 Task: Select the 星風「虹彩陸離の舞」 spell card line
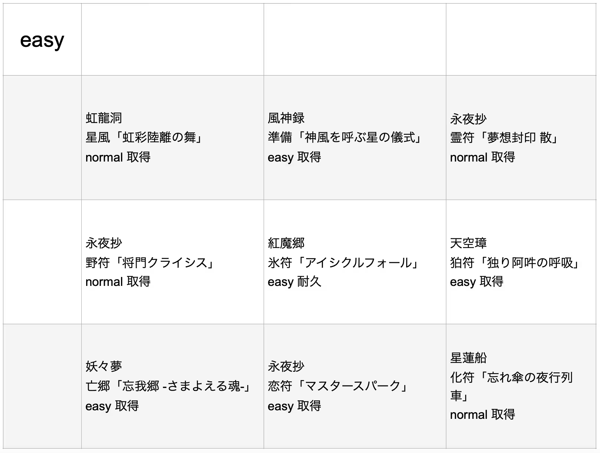(144, 138)
